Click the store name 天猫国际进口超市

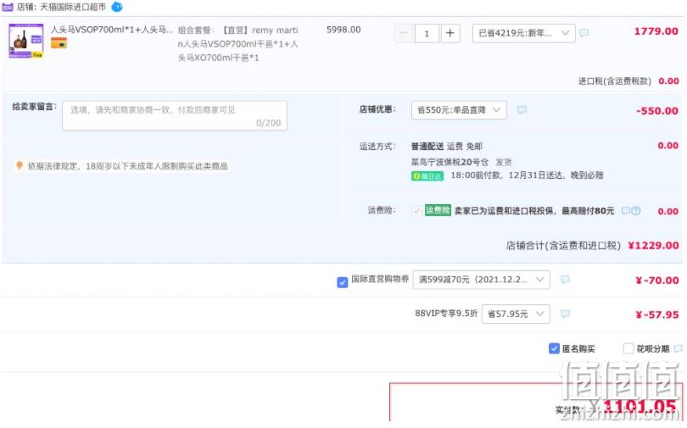(73, 7)
